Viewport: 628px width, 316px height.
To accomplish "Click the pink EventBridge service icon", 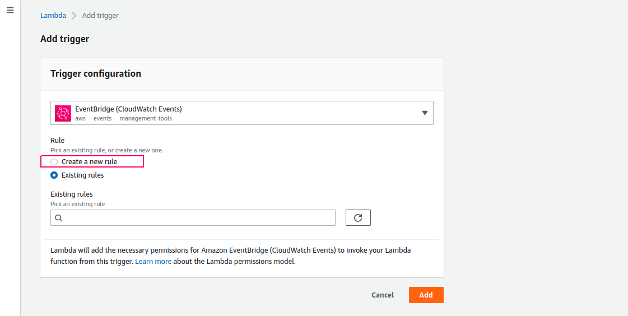I will (63, 113).
